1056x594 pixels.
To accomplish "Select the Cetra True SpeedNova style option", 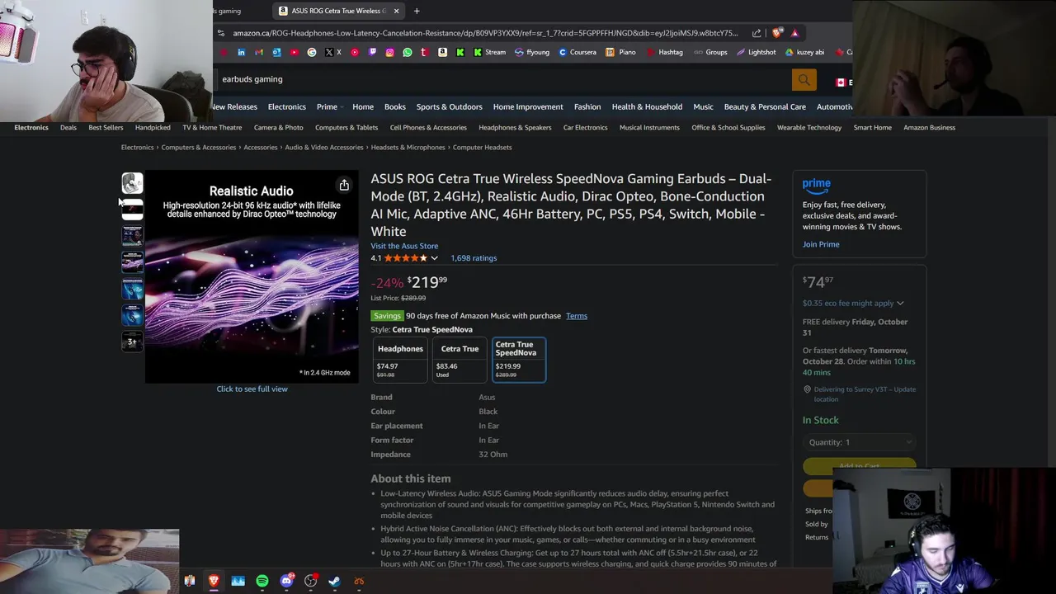I will coord(519,360).
